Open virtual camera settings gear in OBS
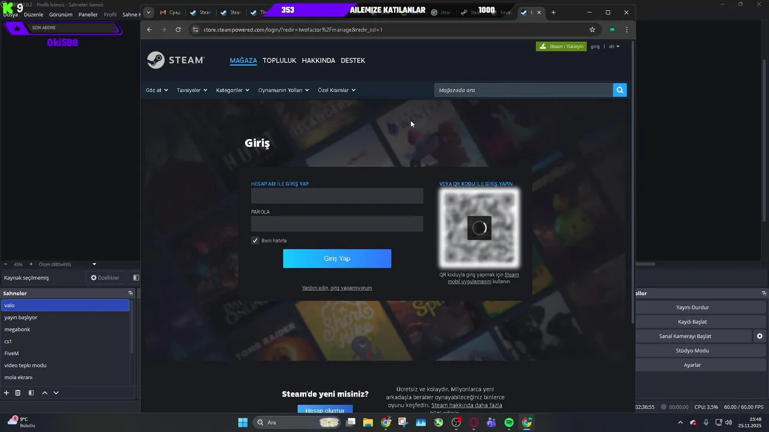Screen dimensions: 769x432 click(759, 336)
